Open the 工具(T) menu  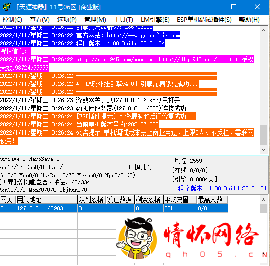(x=123, y=20)
